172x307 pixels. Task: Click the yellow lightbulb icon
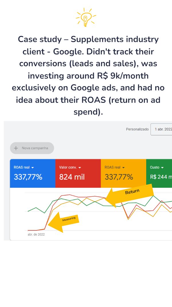pos(86,17)
